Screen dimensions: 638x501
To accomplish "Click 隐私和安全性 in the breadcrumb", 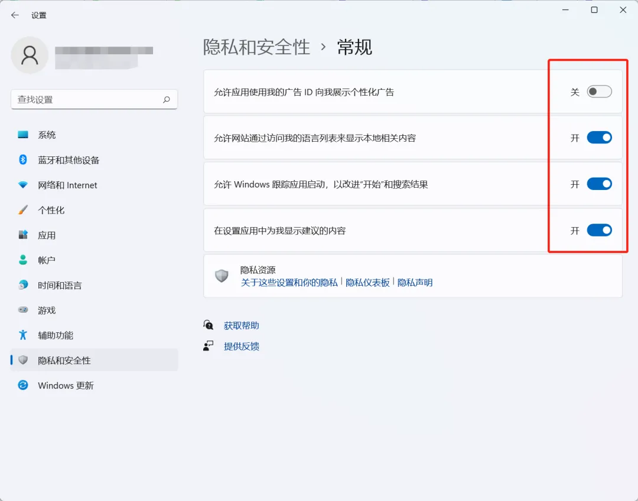I will [x=256, y=47].
